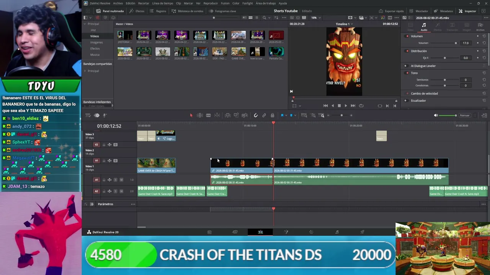Expand Principal under Bandejas compartidas

(85, 71)
